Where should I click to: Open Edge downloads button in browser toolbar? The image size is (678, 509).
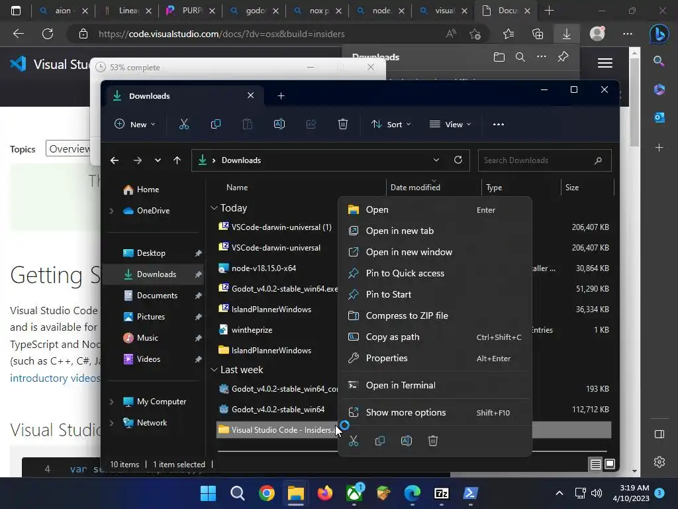[567, 34]
